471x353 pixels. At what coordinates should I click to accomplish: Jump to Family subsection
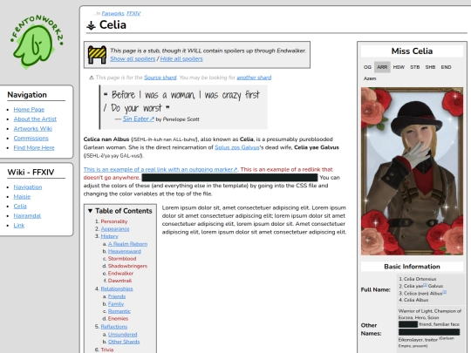point(116,304)
